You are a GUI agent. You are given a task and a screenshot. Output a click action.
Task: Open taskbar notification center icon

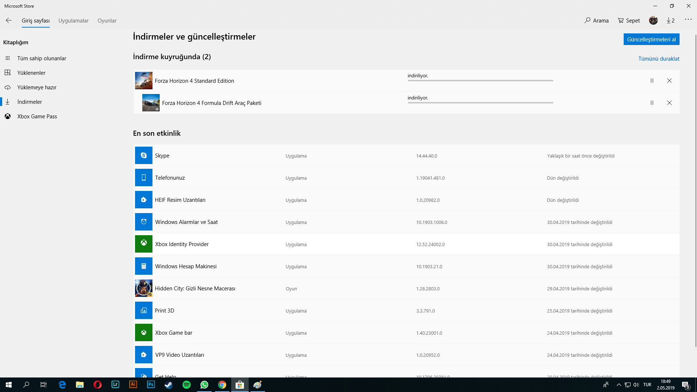pyautogui.click(x=686, y=385)
